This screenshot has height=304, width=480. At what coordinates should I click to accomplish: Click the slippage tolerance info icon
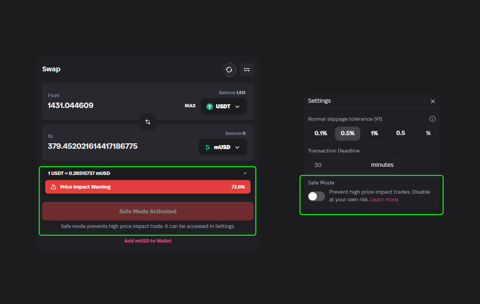pos(432,119)
